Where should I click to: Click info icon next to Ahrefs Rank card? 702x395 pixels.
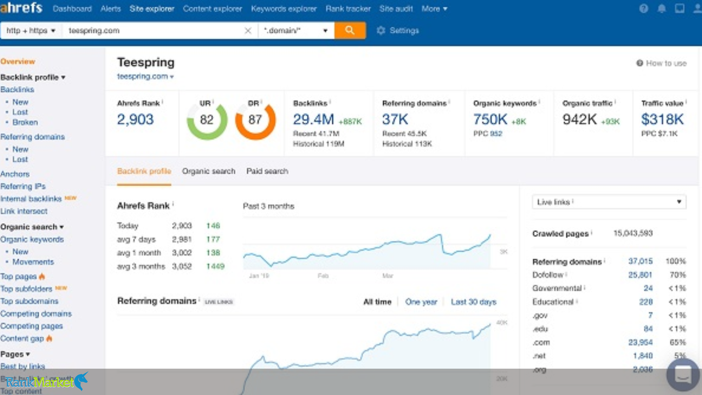[x=162, y=102]
